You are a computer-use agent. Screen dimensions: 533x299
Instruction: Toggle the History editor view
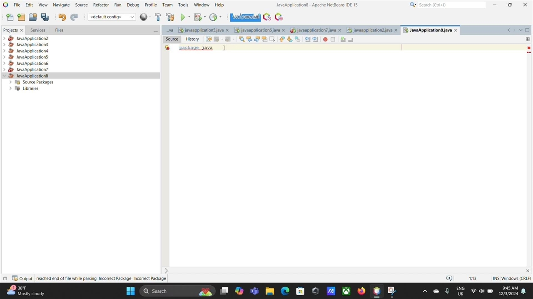tap(192, 39)
